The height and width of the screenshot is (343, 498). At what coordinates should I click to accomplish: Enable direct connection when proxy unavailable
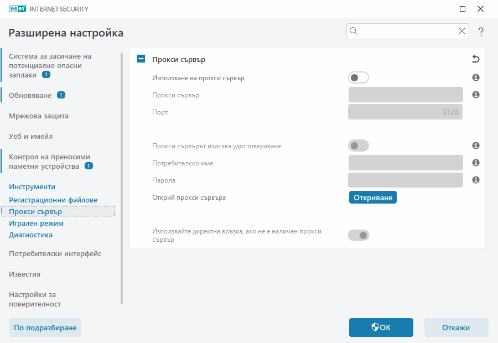[358, 235]
